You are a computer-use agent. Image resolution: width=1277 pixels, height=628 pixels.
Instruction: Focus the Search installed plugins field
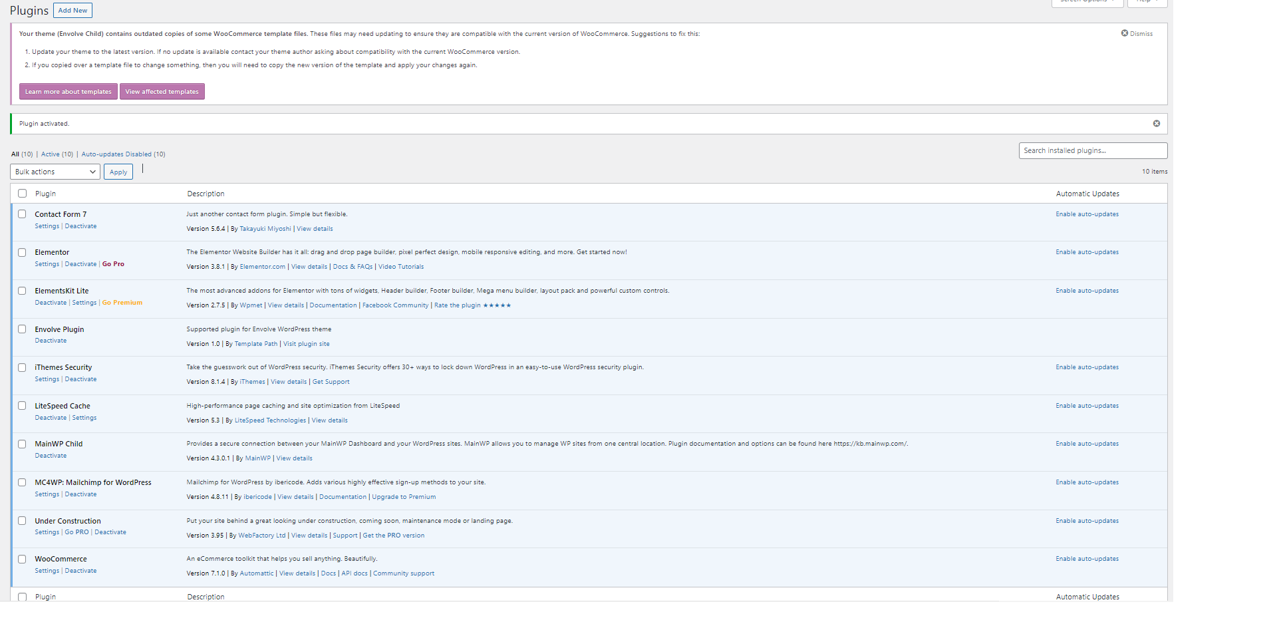(x=1093, y=151)
